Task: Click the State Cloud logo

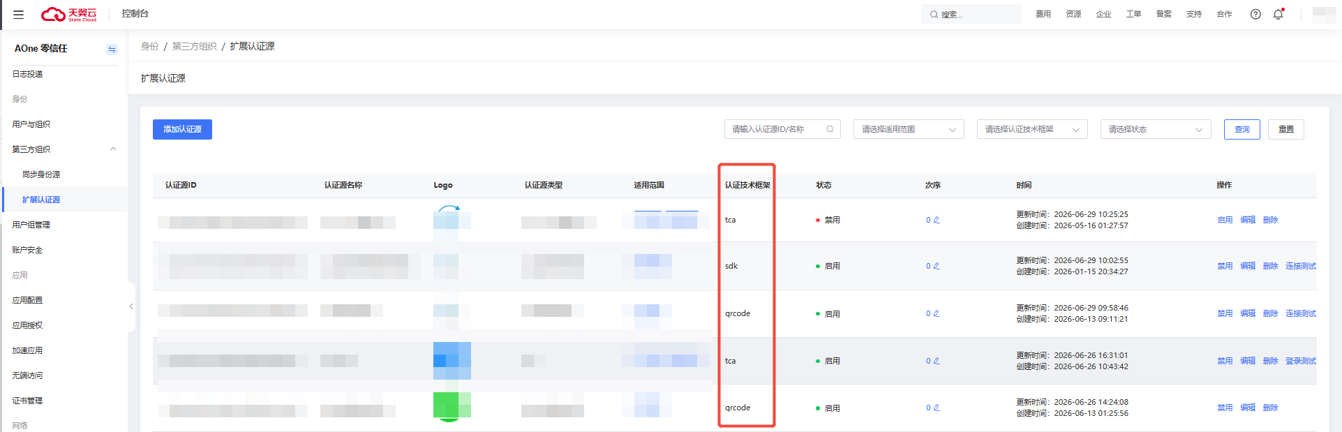Action: tap(68, 14)
